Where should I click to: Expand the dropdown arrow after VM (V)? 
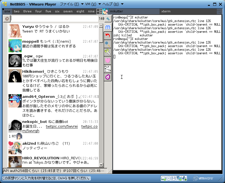[100, 4]
